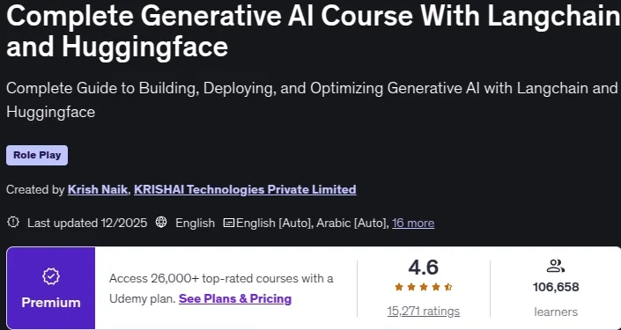This screenshot has width=621, height=330.
Task: Click the first orange star
Action: [x=399, y=287]
